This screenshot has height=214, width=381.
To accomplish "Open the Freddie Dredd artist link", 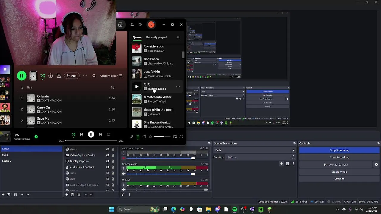I will [157, 89].
